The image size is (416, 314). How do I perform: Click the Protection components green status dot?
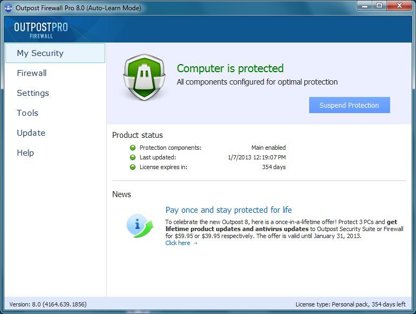coord(133,148)
